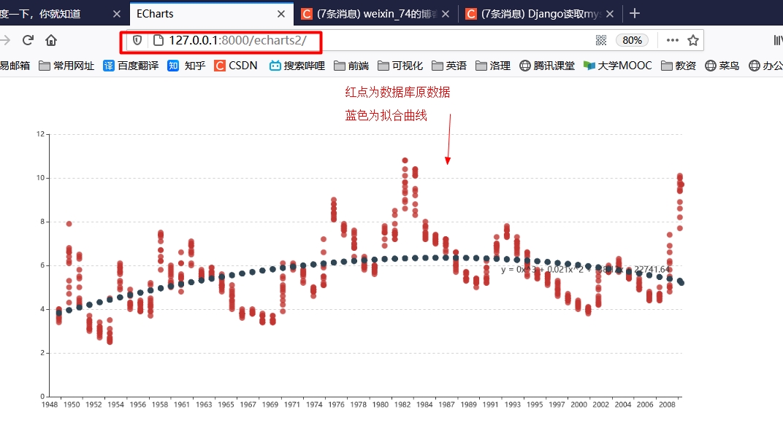Click the 1950 x-axis label
The width and height of the screenshot is (783, 428).
click(x=72, y=405)
